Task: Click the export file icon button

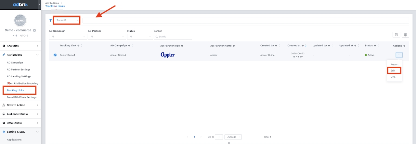Action: (x=396, y=35)
